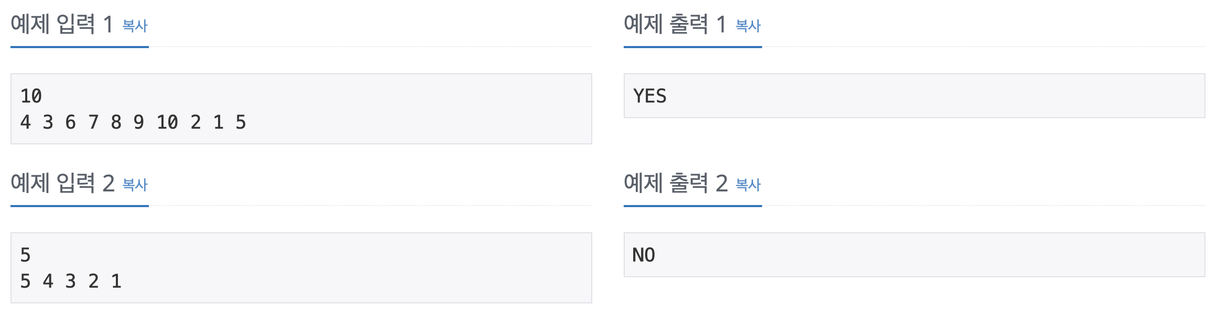Click the "5 4 3 2 1" sequence line
Image resolution: width=1217 pixels, height=318 pixels.
71,281
